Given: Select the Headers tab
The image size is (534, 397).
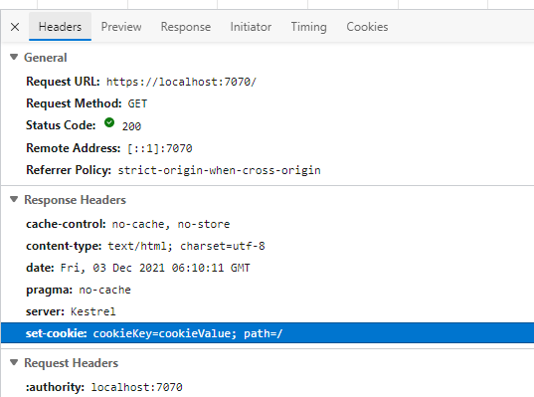Looking at the screenshot, I should tap(60, 27).
